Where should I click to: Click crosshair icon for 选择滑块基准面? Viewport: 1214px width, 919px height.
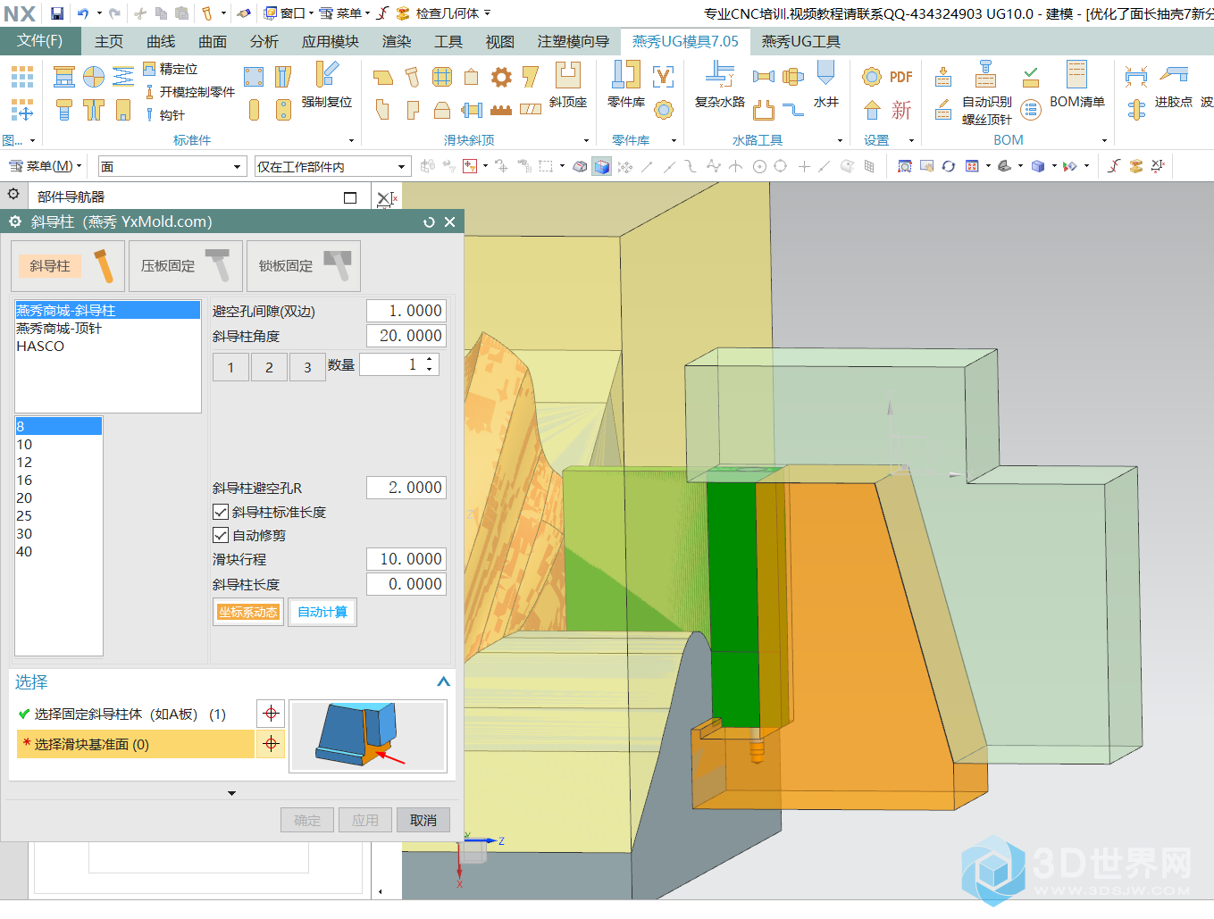tap(271, 743)
